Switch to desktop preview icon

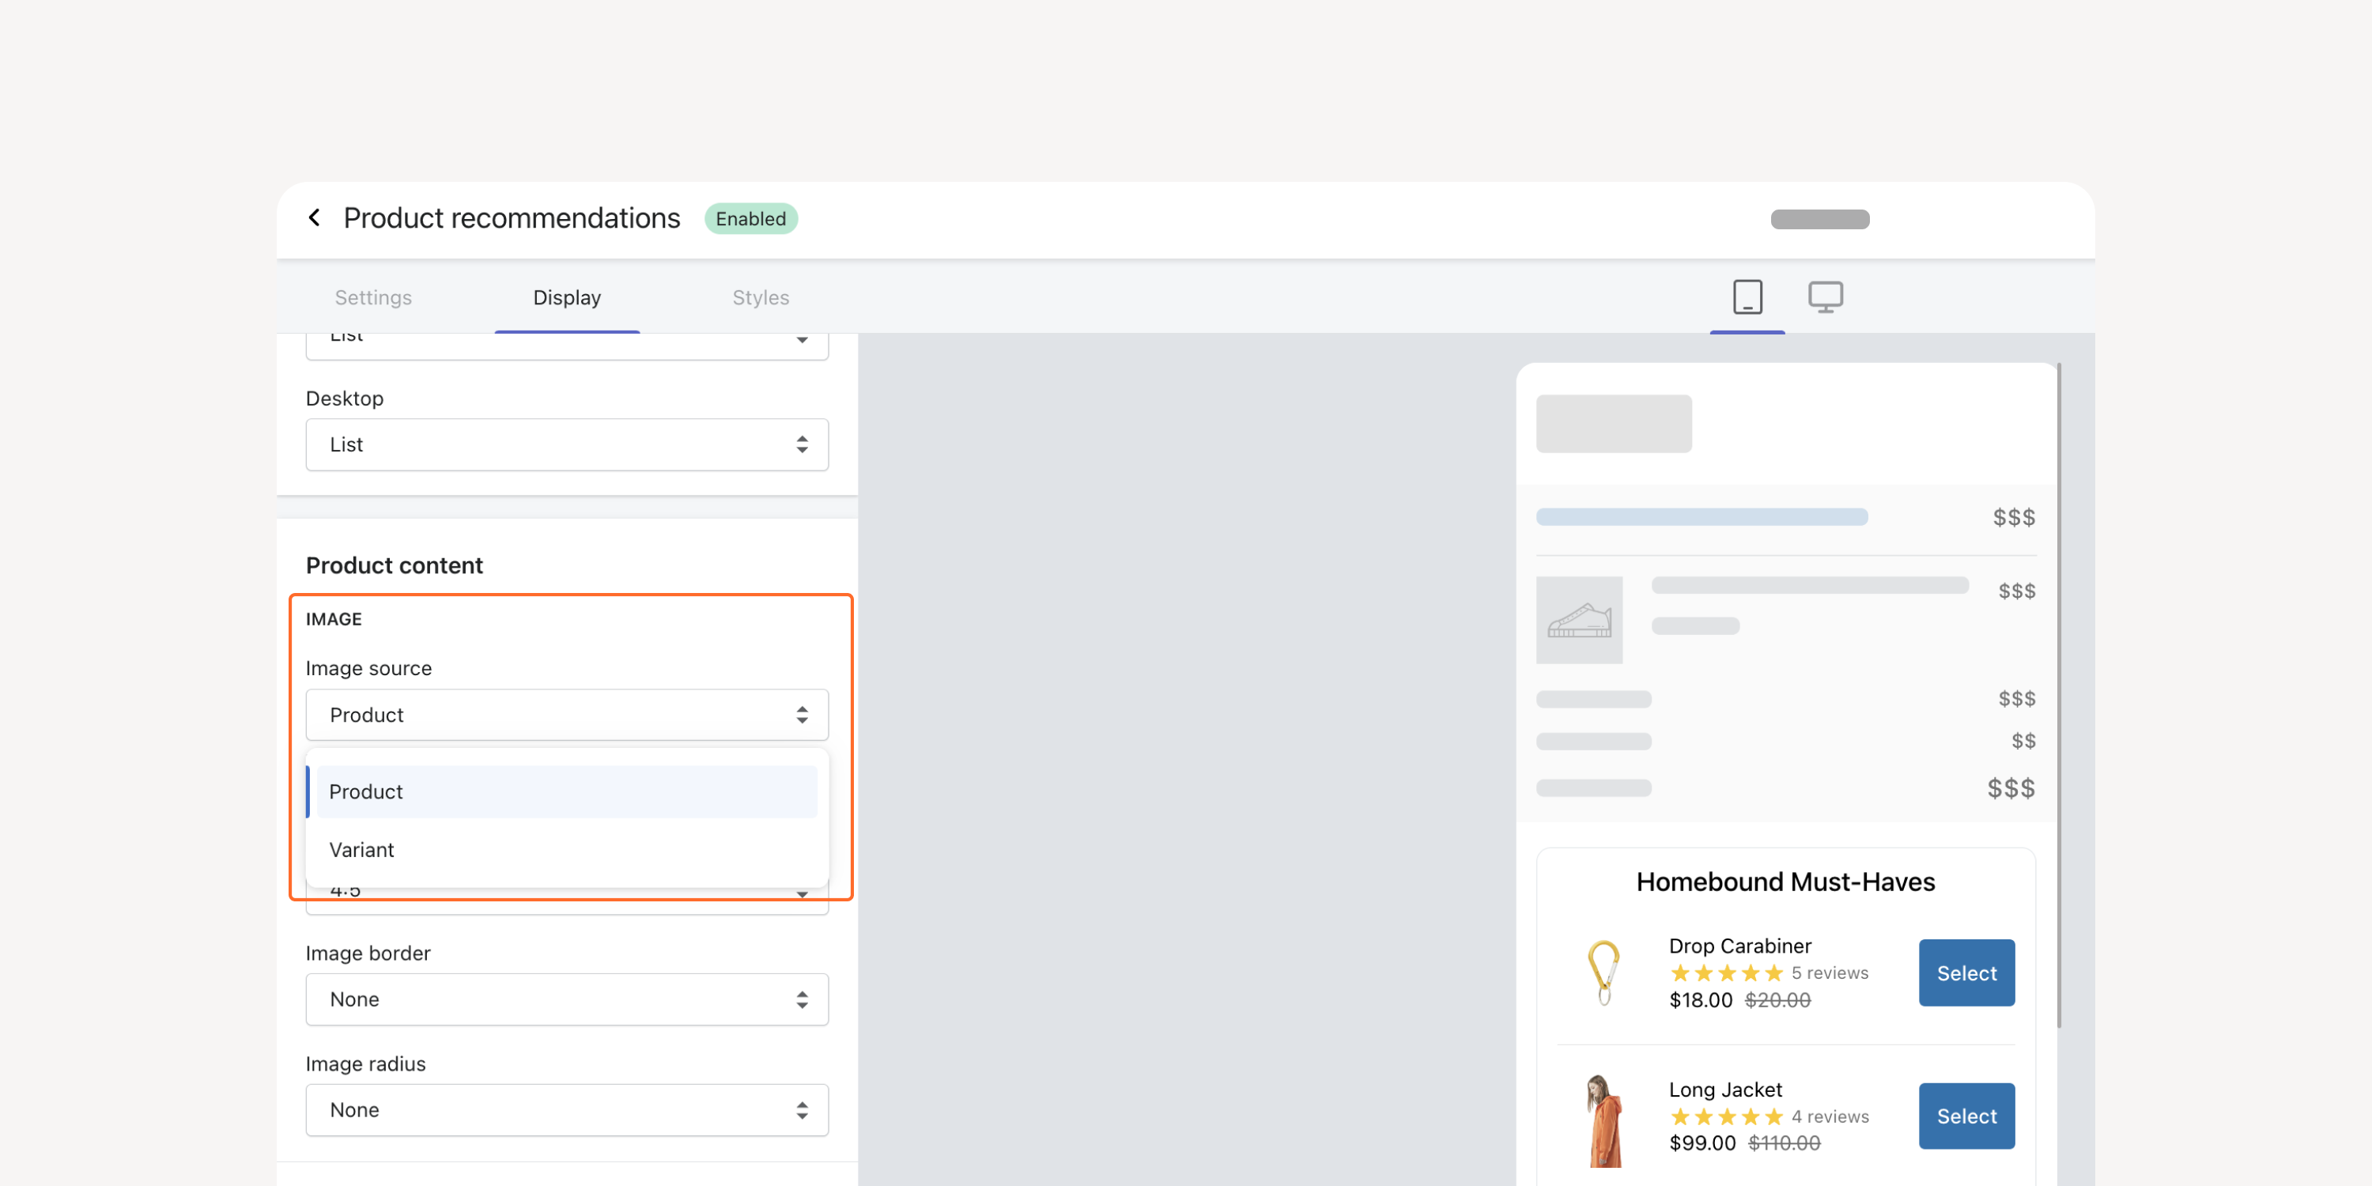[x=1825, y=297]
